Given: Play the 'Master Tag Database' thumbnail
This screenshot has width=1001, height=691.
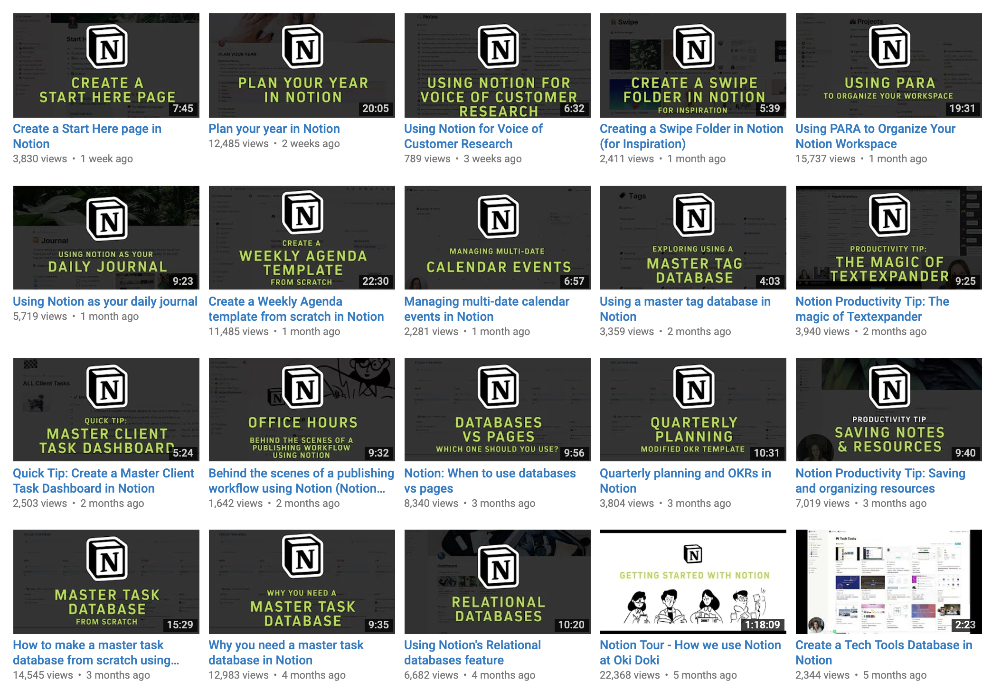Looking at the screenshot, I should click(x=693, y=238).
